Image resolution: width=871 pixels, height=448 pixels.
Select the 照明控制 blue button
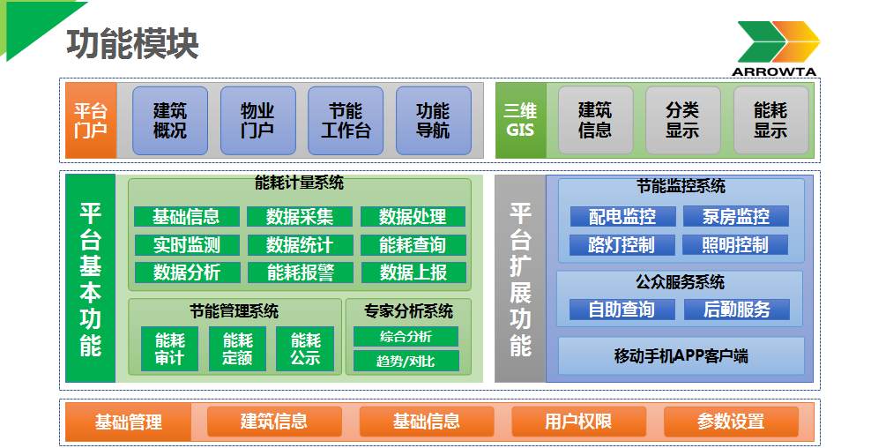734,245
